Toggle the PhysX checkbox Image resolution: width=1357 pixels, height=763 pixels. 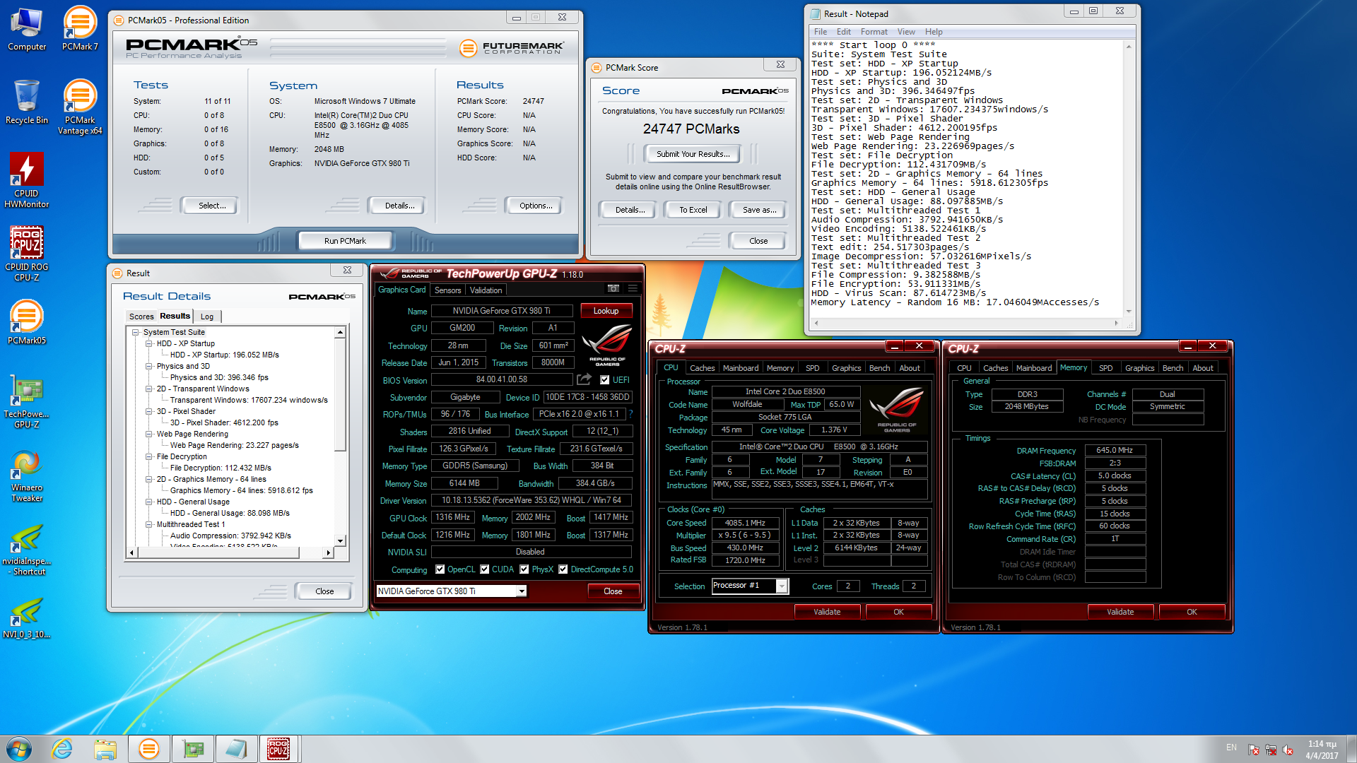click(524, 569)
